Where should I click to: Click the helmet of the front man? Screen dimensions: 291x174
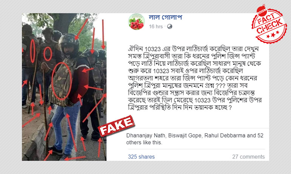pos(69,40)
